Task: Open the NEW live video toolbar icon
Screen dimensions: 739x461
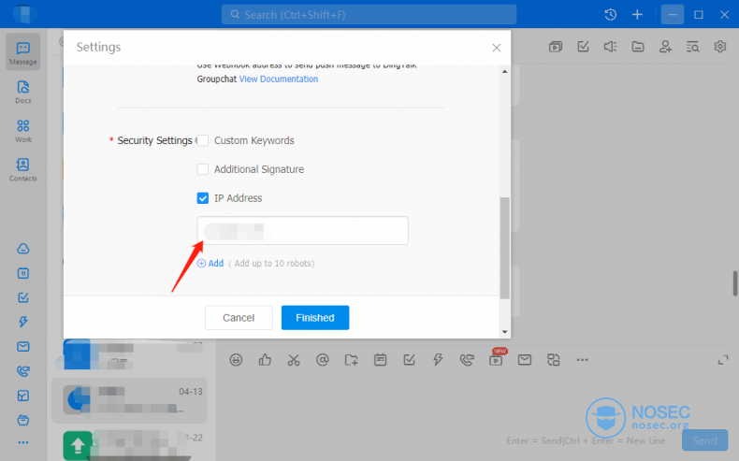Action: 496,359
